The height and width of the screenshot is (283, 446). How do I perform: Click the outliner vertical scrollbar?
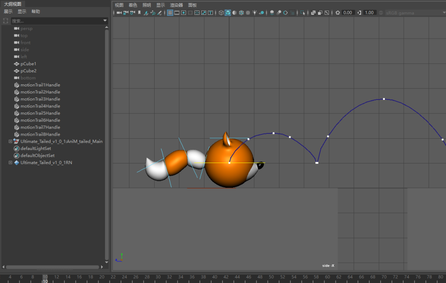107,144
